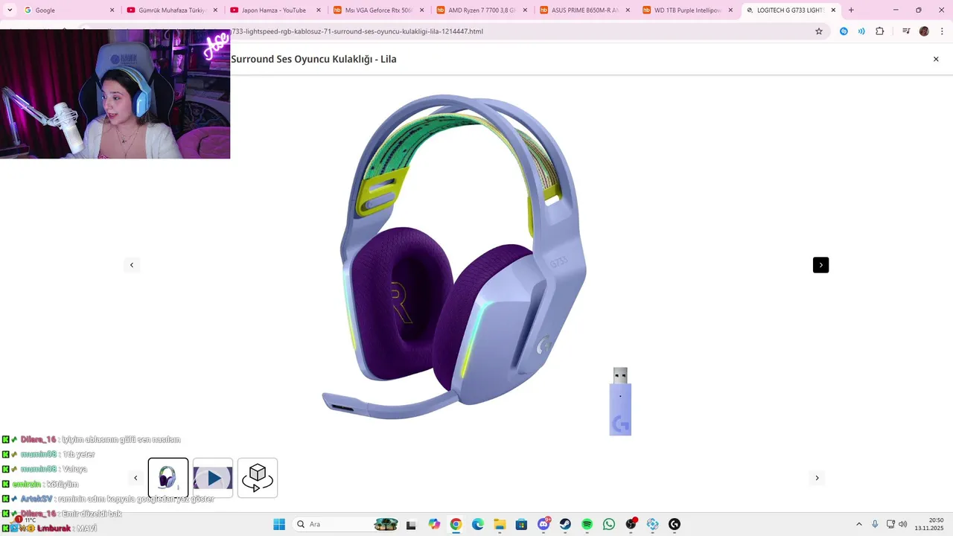The width and height of the screenshot is (953, 536).
Task: Open the volume control in system tray
Action: (x=902, y=524)
